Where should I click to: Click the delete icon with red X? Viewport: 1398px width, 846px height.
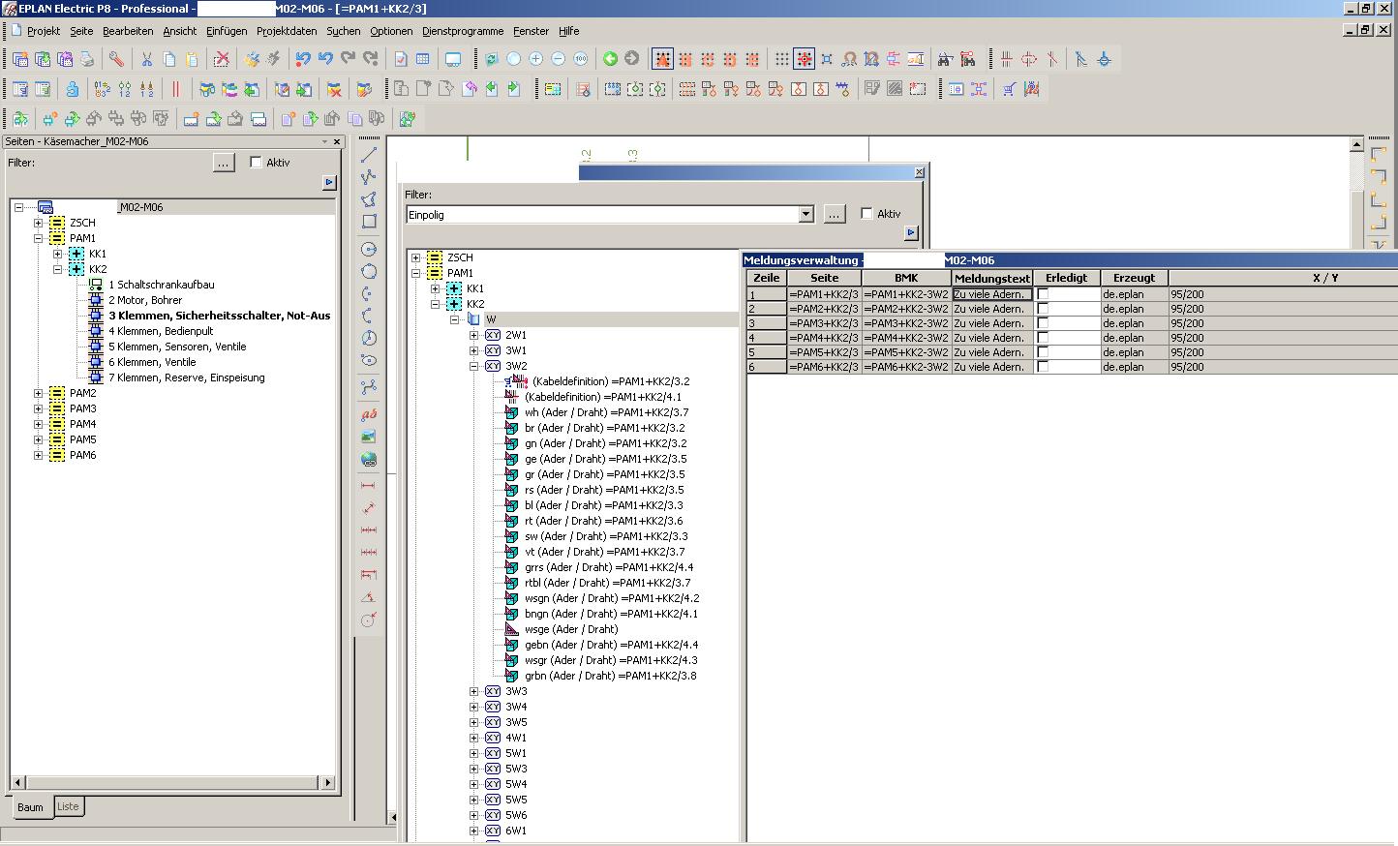point(222,59)
